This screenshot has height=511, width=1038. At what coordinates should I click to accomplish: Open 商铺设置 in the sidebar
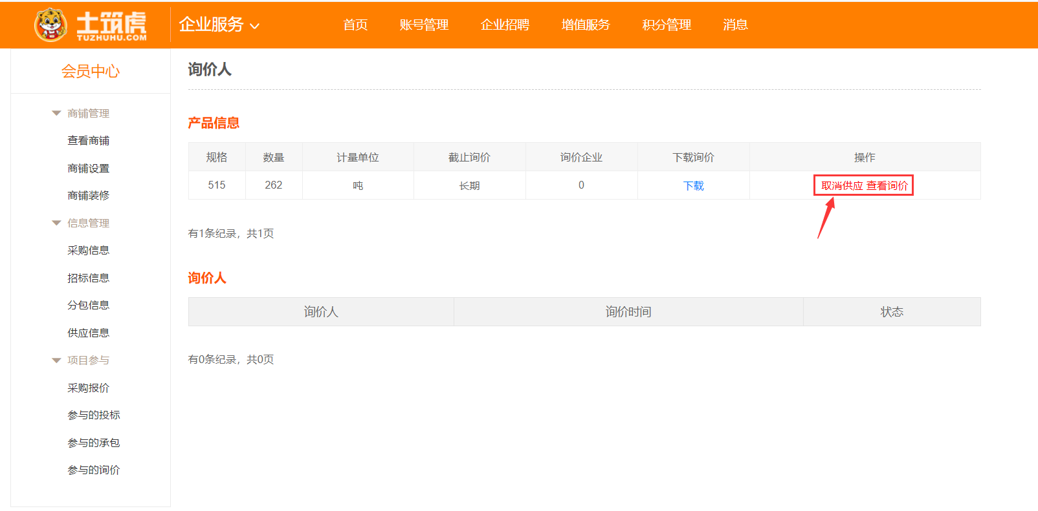[x=89, y=169]
